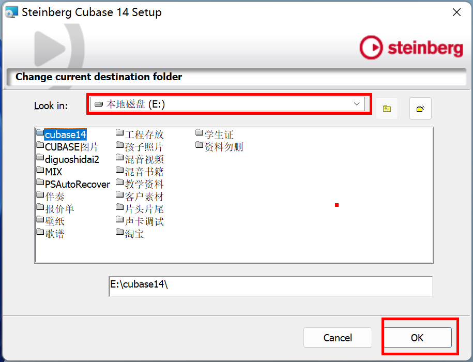Click the 片头片尾 folder icon
This screenshot has width=473, height=362.
click(x=120, y=207)
